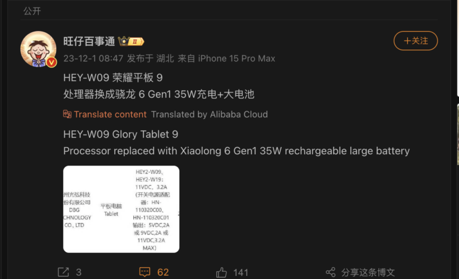Screen dimensions: 459x279
Task: Click the +关注 follow button
Action: tap(416, 41)
